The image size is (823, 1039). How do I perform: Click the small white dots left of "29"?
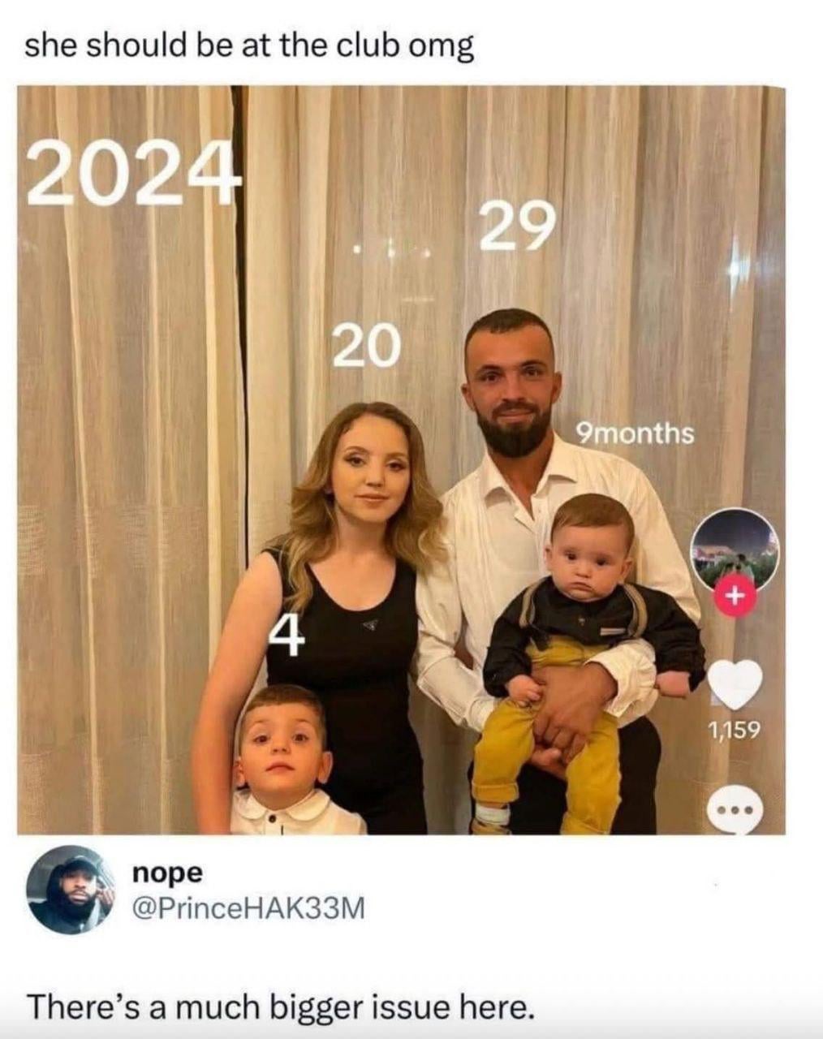tap(393, 250)
